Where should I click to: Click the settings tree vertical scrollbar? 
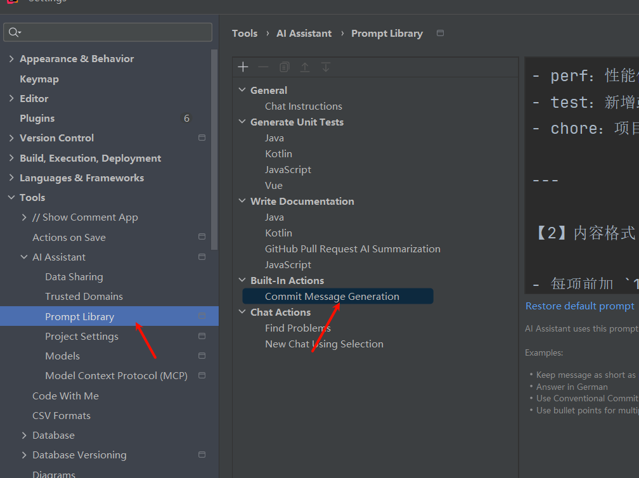coord(214,150)
